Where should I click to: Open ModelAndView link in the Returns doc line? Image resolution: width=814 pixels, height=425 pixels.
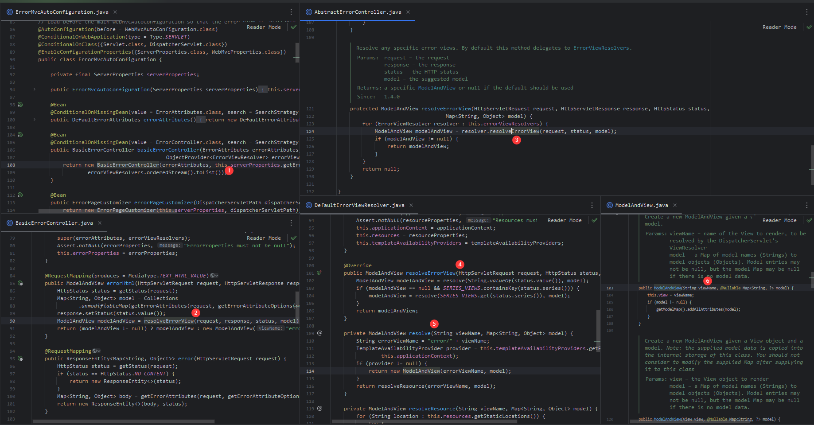click(x=436, y=88)
